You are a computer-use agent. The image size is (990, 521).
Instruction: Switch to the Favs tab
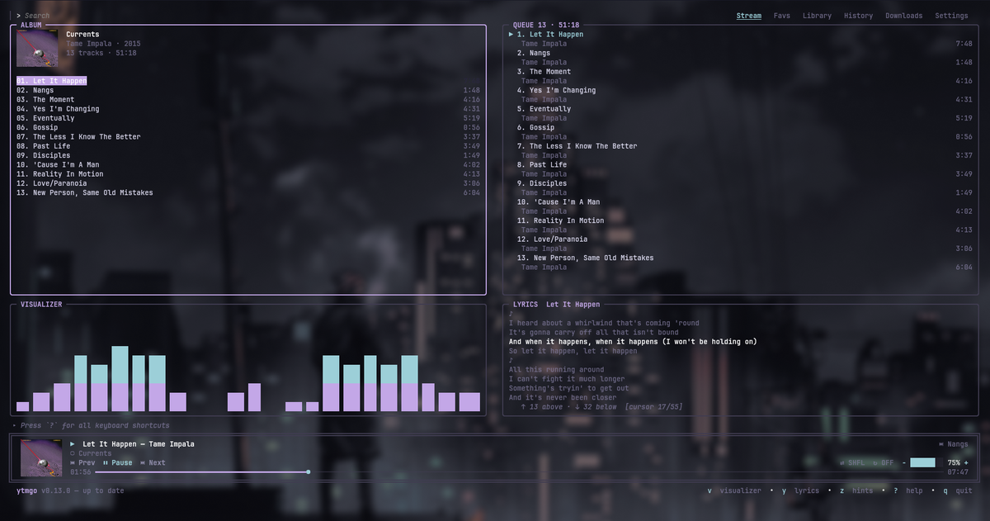781,16
